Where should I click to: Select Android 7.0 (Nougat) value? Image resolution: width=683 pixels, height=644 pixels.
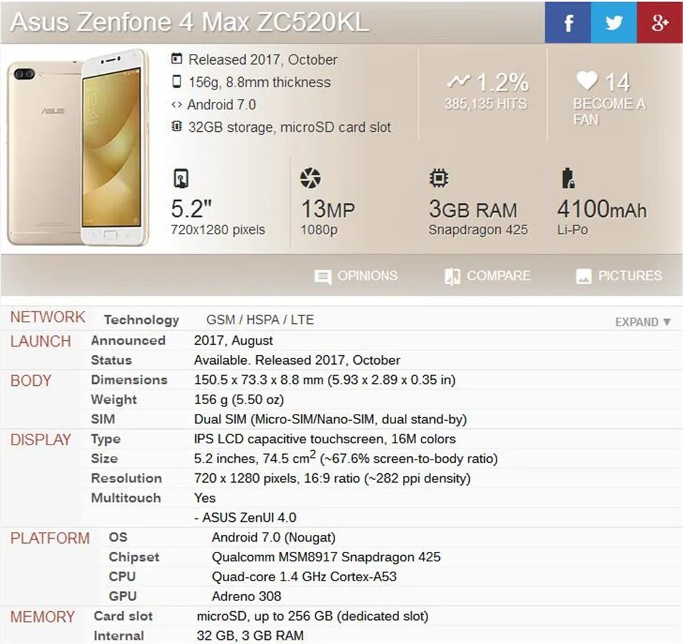click(274, 537)
